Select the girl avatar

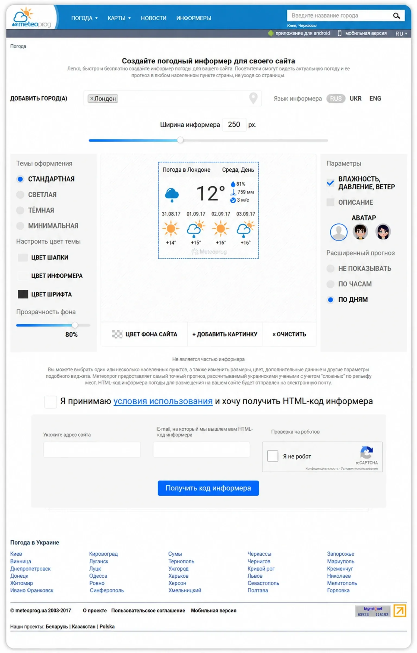point(383,232)
